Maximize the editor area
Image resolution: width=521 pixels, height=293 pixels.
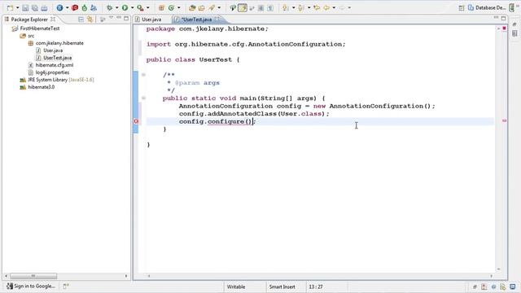504,18
